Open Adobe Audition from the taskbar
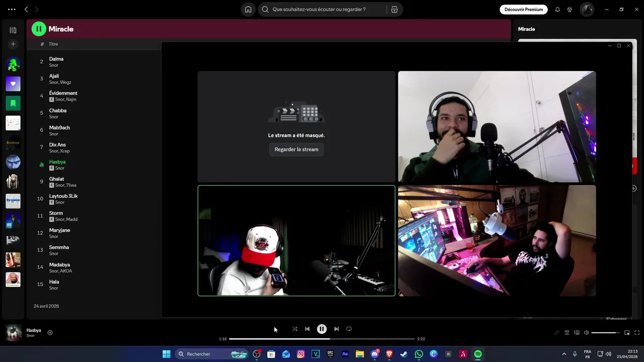 click(345, 354)
